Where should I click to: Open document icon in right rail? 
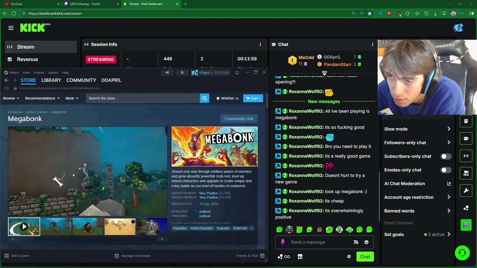[x=466, y=121]
